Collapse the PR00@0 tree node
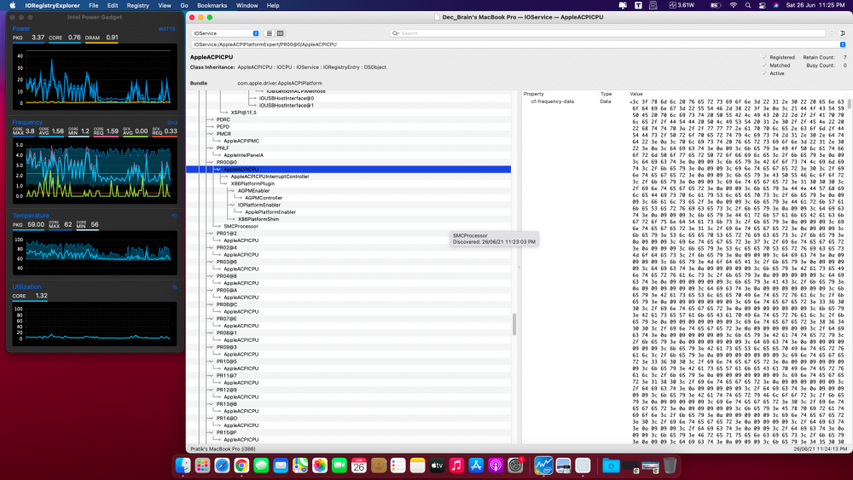This screenshot has height=480, width=853. (212, 163)
